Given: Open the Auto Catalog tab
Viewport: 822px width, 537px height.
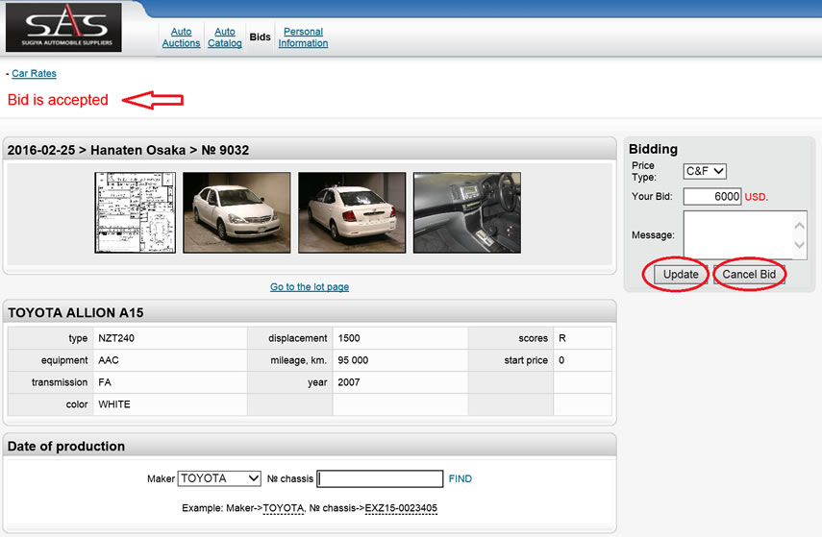Looking at the screenshot, I should tap(225, 37).
